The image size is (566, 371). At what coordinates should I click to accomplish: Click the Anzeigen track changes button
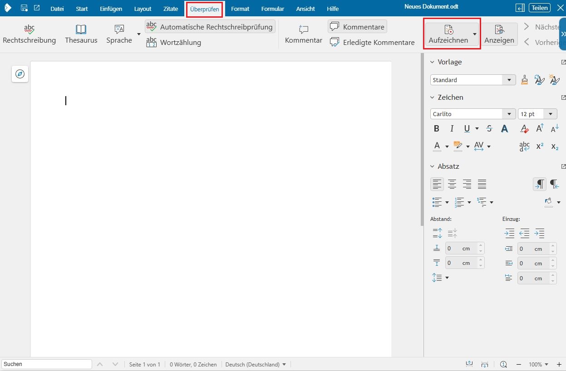[x=499, y=34]
